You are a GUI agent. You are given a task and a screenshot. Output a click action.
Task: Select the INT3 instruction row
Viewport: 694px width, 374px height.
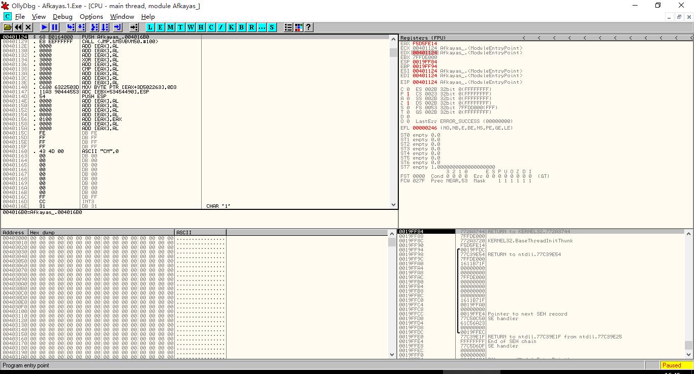click(195, 202)
